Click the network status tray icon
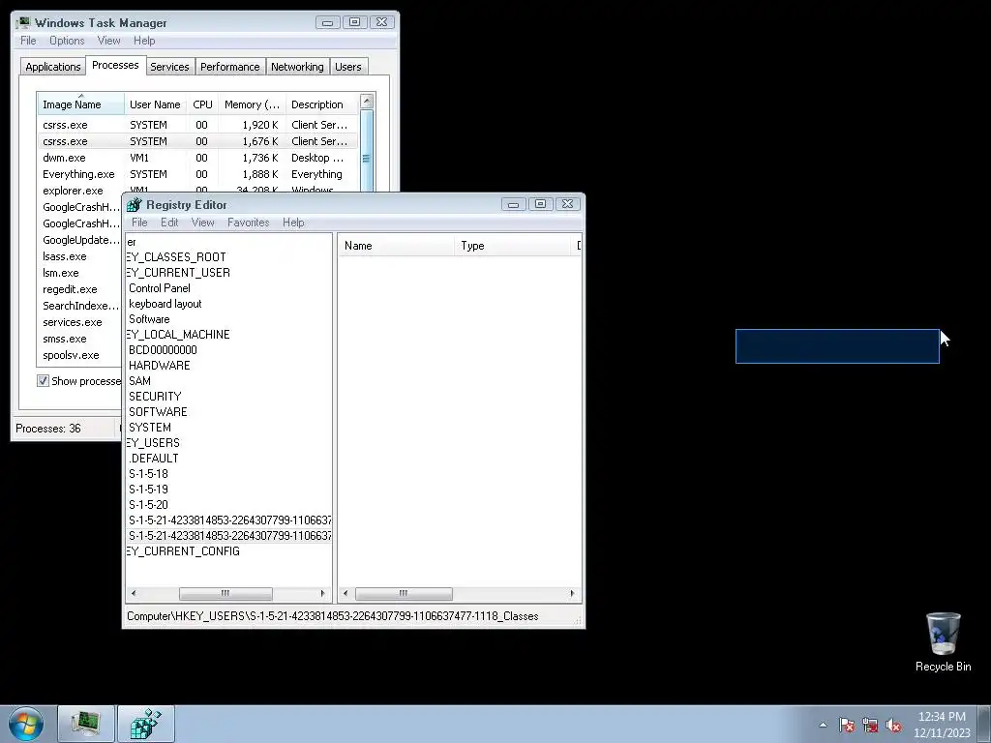This screenshot has height=743, width=991. [870, 725]
